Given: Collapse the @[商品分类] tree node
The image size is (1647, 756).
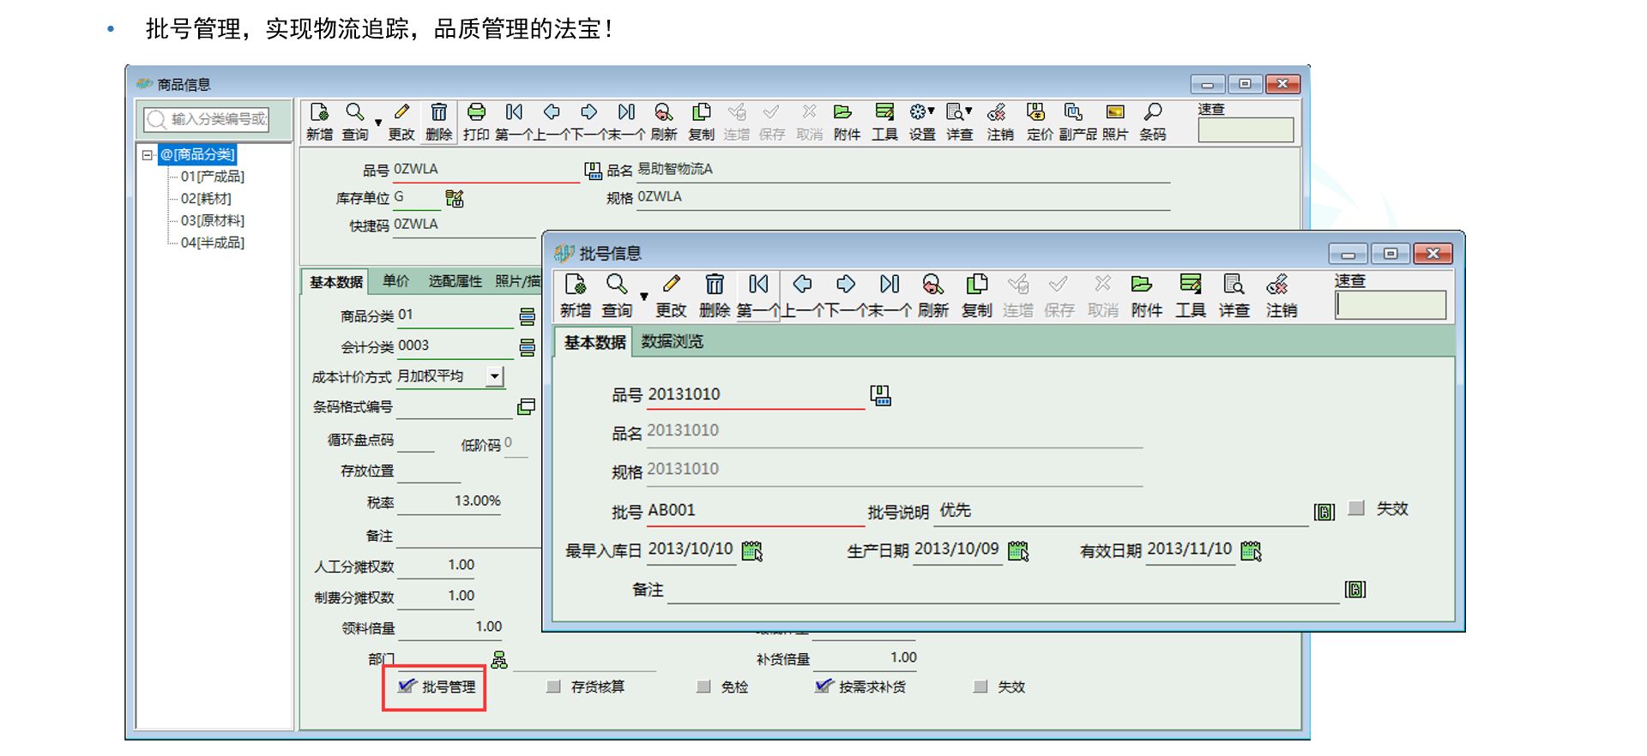Looking at the screenshot, I should (x=148, y=155).
